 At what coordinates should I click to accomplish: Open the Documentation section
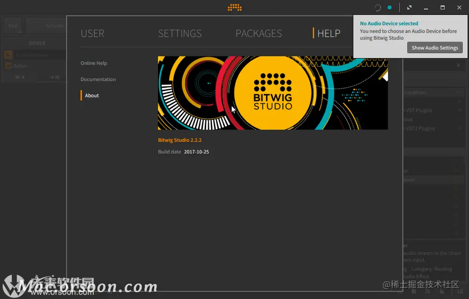(98, 79)
